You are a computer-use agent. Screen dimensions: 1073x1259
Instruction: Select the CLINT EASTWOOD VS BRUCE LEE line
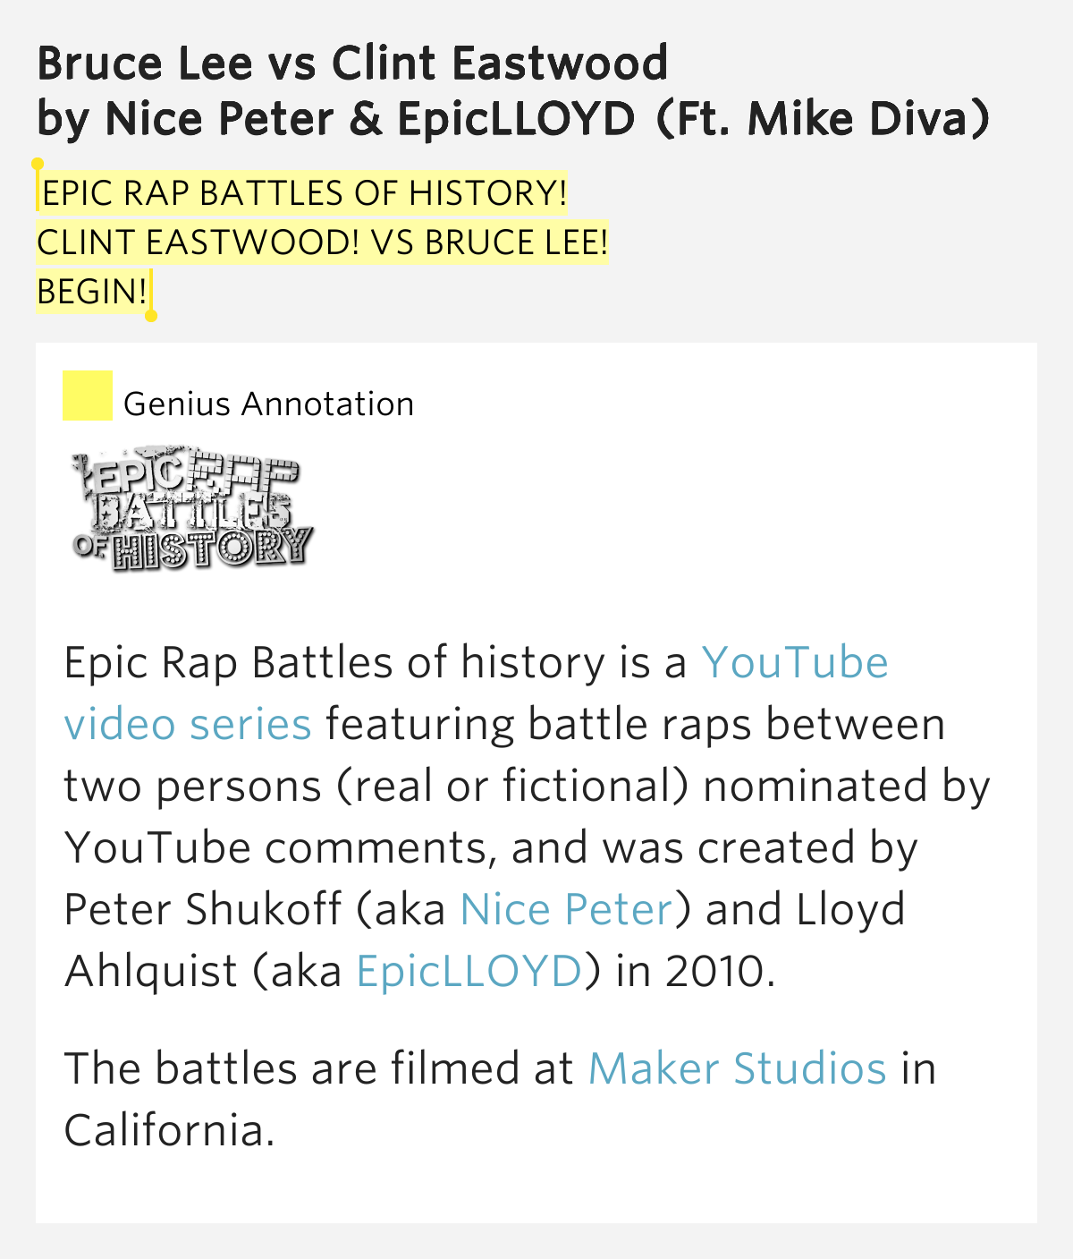[323, 242]
